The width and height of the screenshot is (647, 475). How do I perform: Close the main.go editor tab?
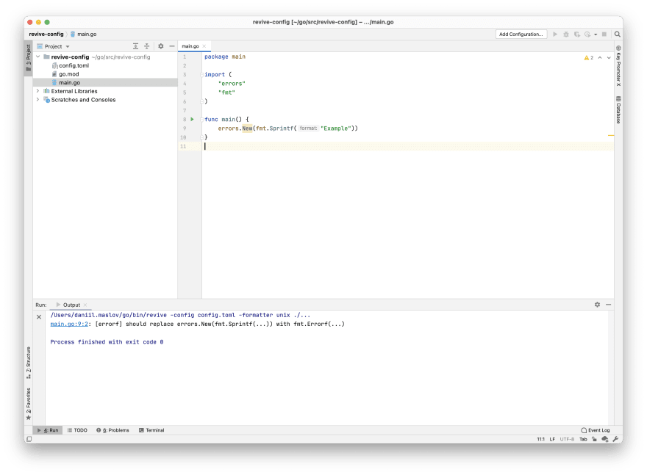click(204, 46)
